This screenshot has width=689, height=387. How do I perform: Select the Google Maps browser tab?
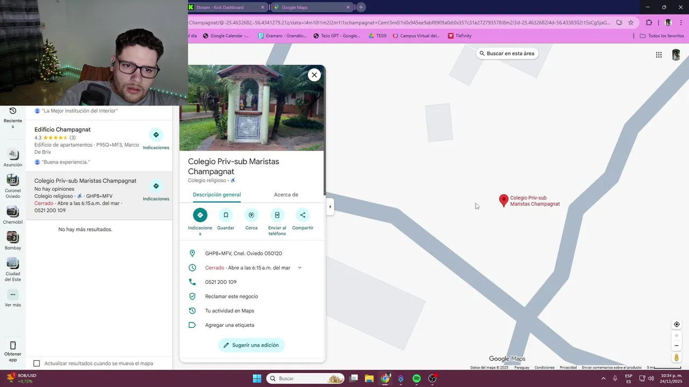pyautogui.click(x=311, y=8)
